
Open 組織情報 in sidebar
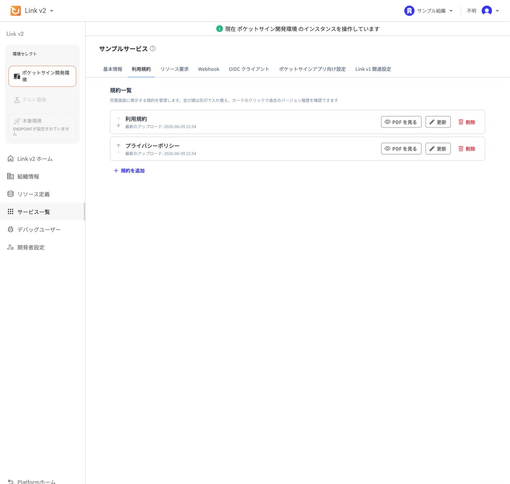coord(42,177)
